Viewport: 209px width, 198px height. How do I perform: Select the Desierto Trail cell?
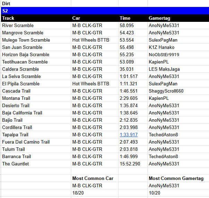(x=36, y=105)
